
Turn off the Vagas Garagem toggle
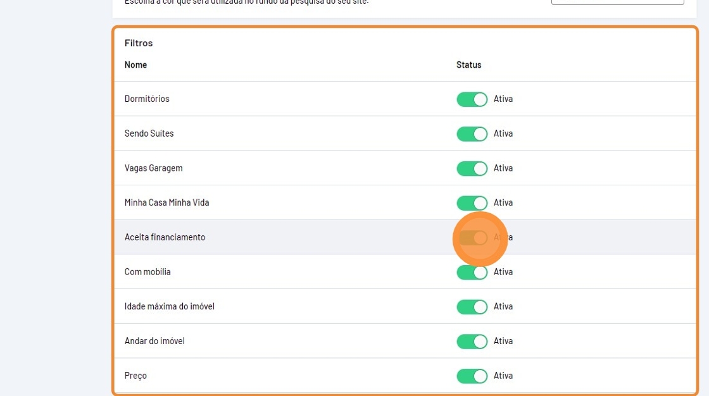472,168
